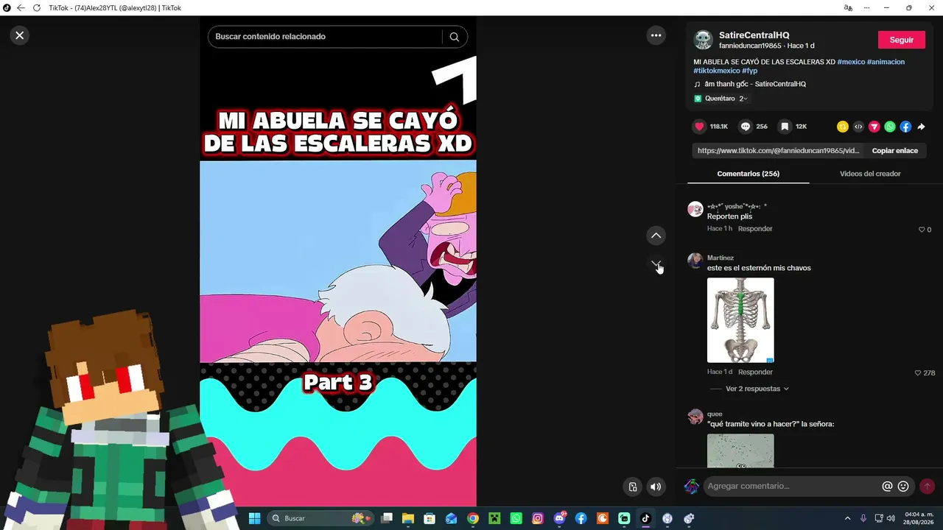The height and width of the screenshot is (530, 943).
Task: Open Google Chrome from the taskbar
Action: [473, 518]
